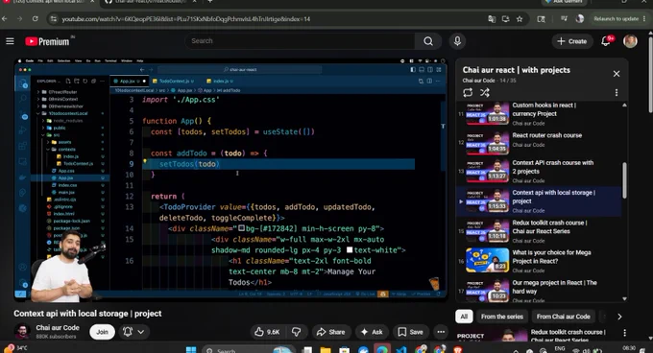The width and height of the screenshot is (653, 353).
Task: Open the account avatar menu
Action: (630, 41)
